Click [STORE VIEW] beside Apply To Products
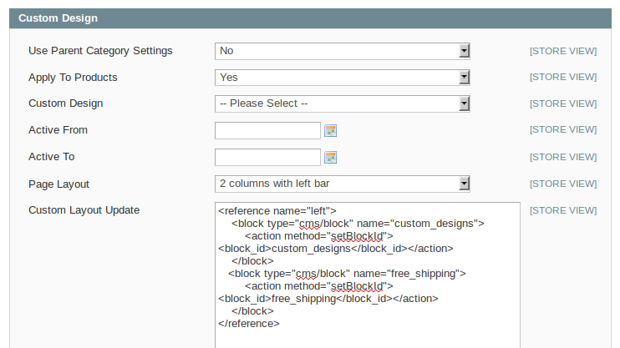This screenshot has width=620, height=348. pos(563,78)
